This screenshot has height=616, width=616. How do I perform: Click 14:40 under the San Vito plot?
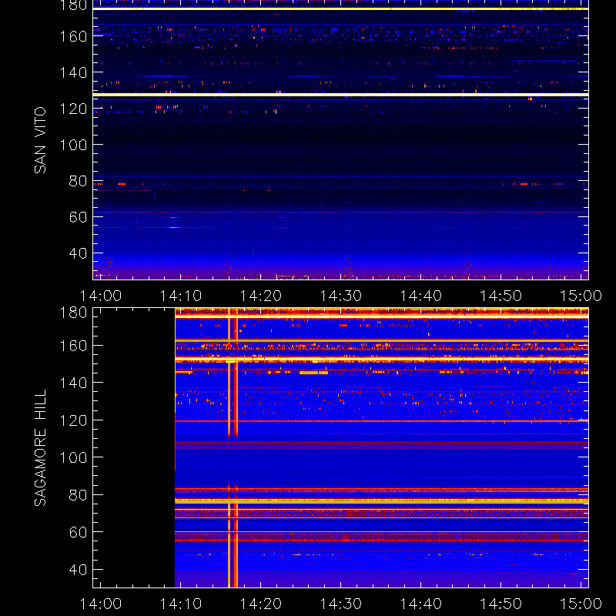[420, 296]
